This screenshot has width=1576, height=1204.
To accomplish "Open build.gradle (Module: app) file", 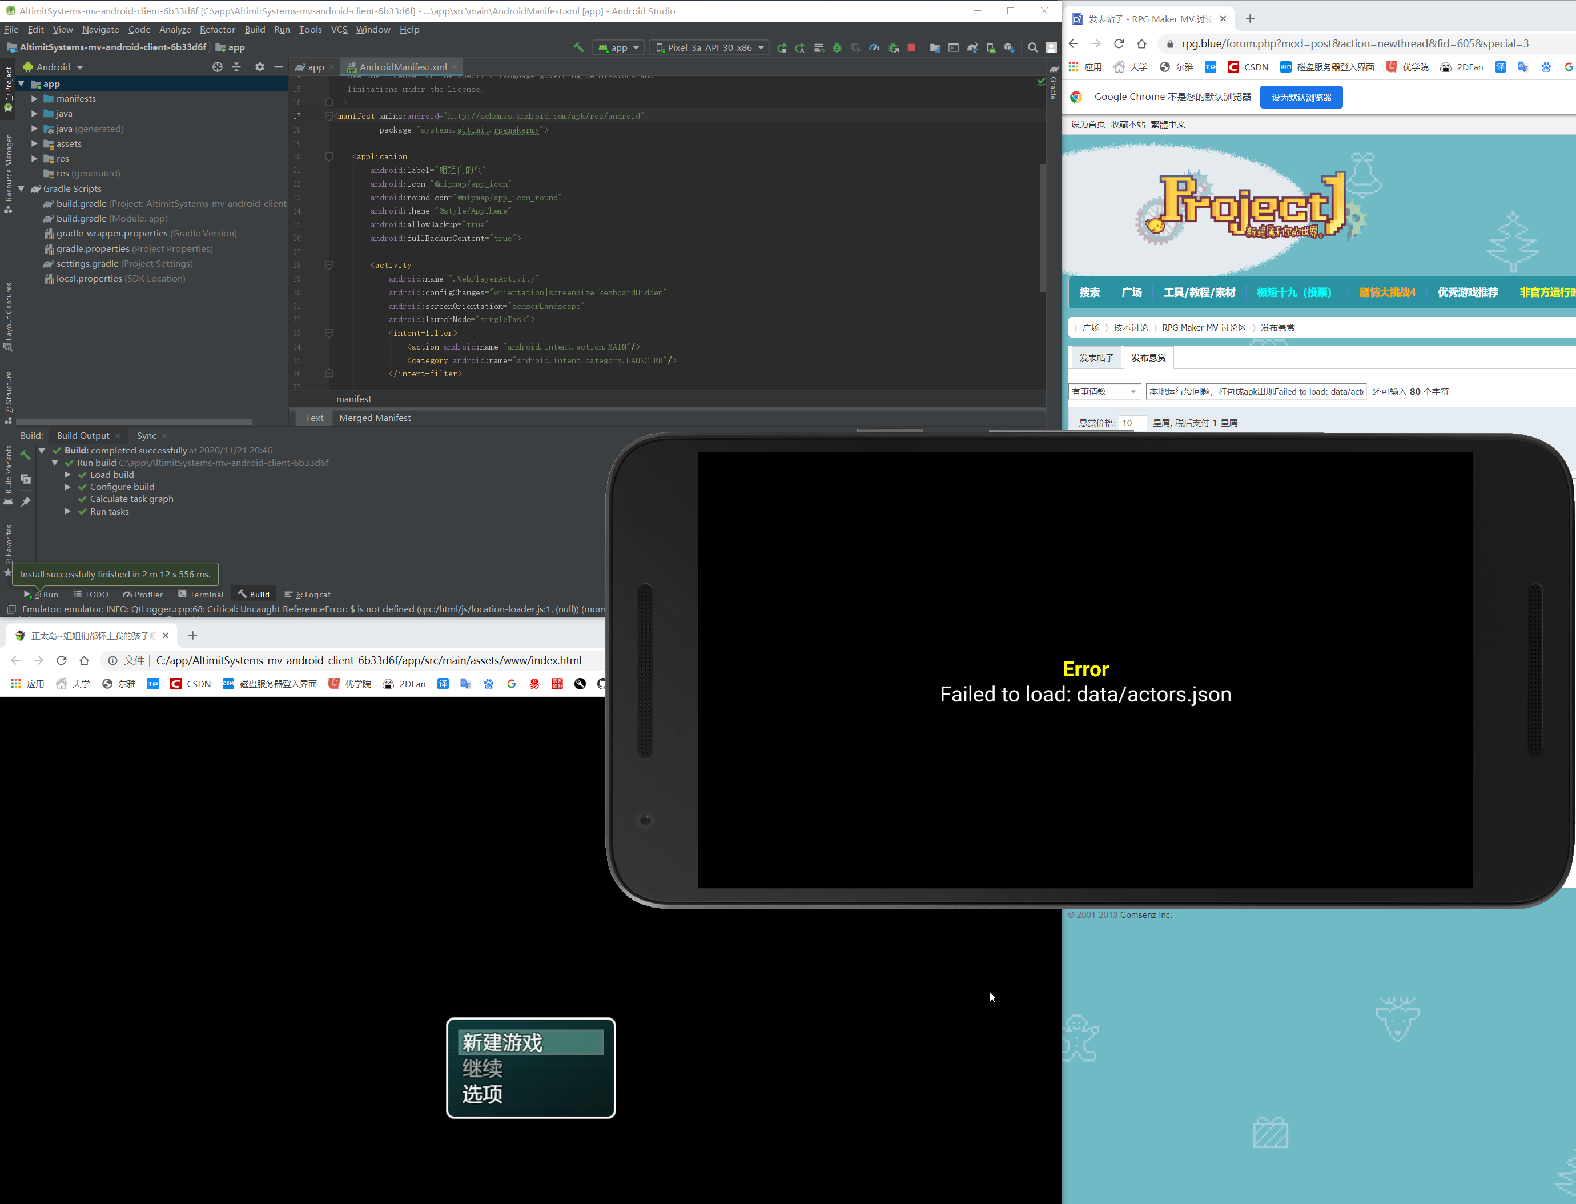I will 112,219.
